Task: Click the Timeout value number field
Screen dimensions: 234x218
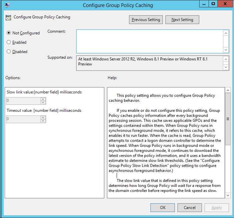Action: point(23,119)
